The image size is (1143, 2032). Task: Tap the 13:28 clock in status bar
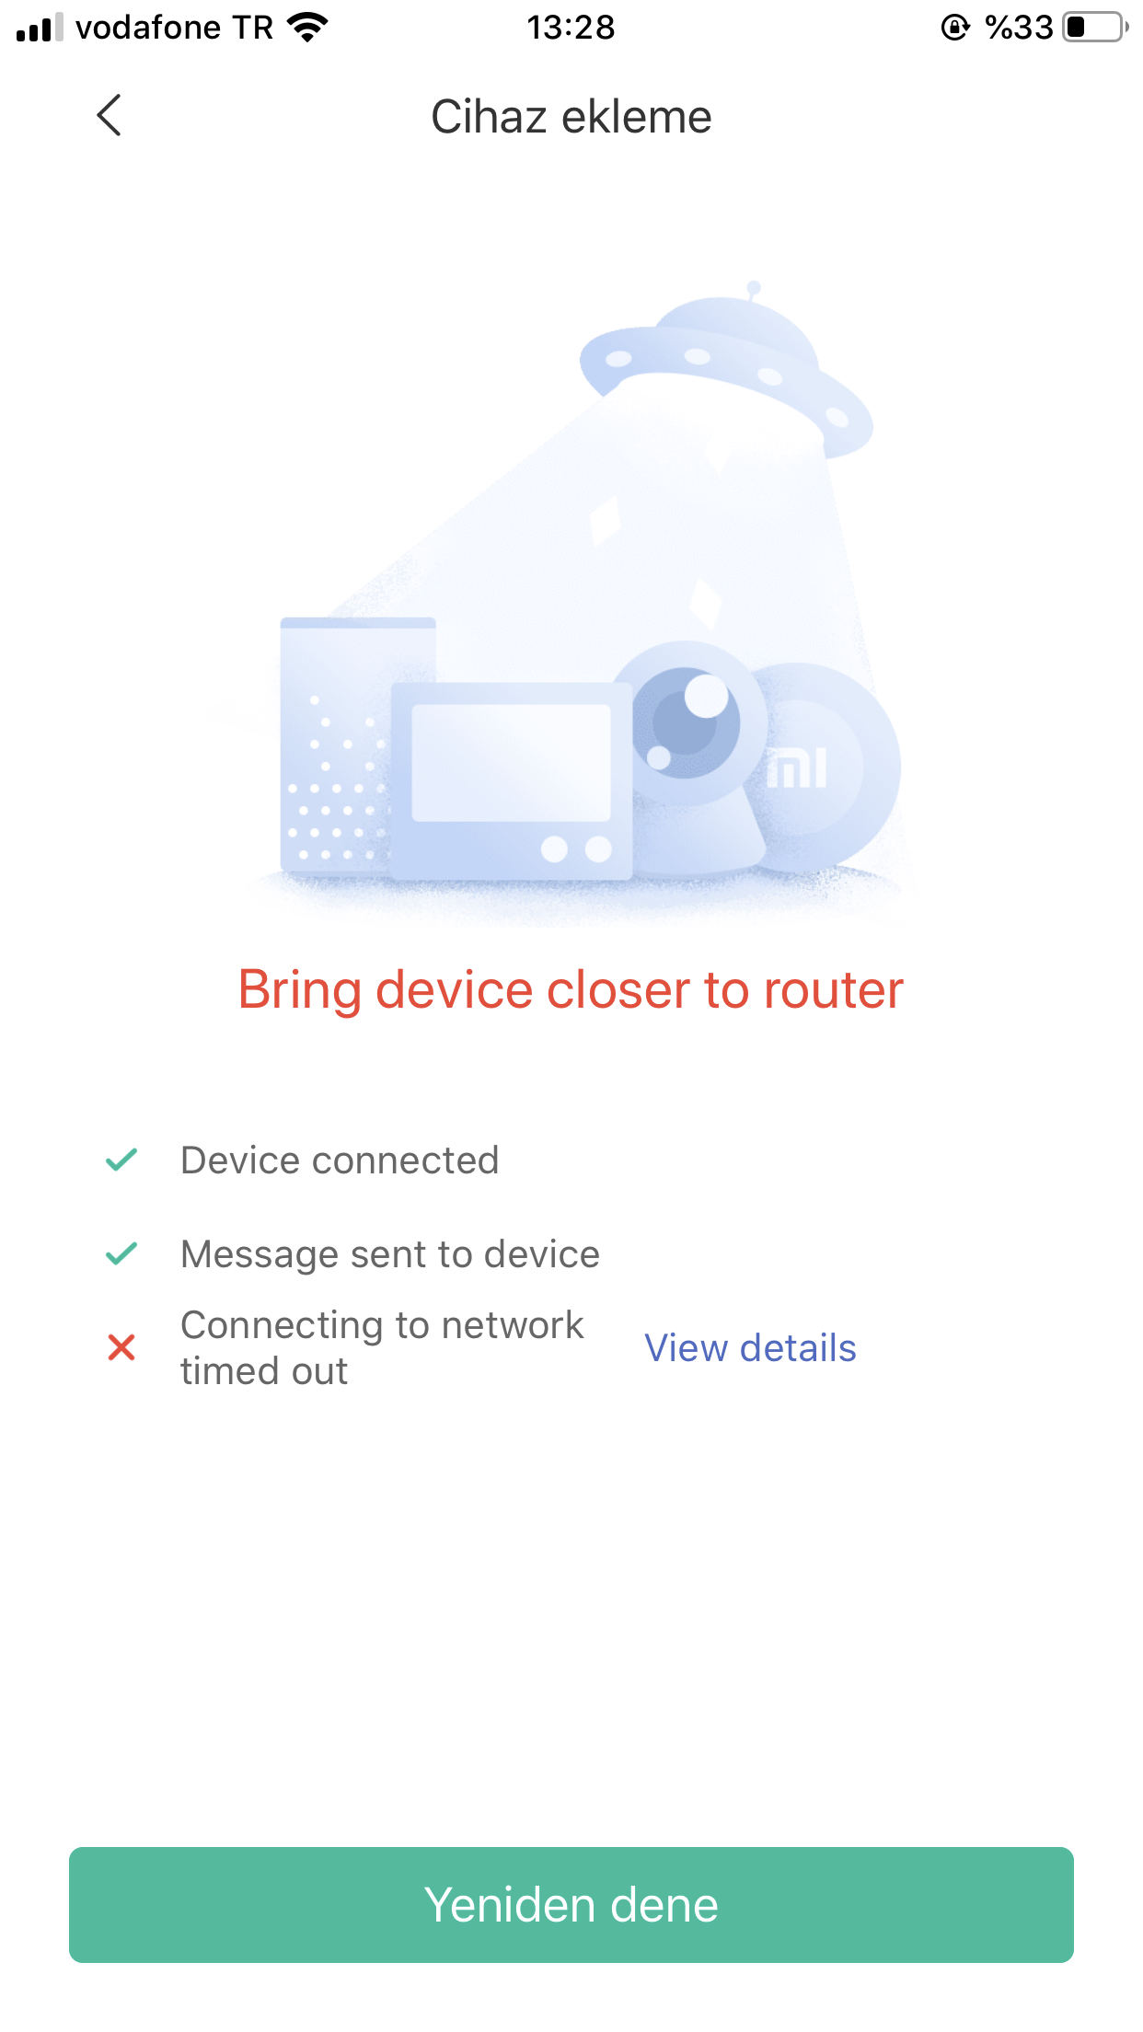click(x=571, y=28)
